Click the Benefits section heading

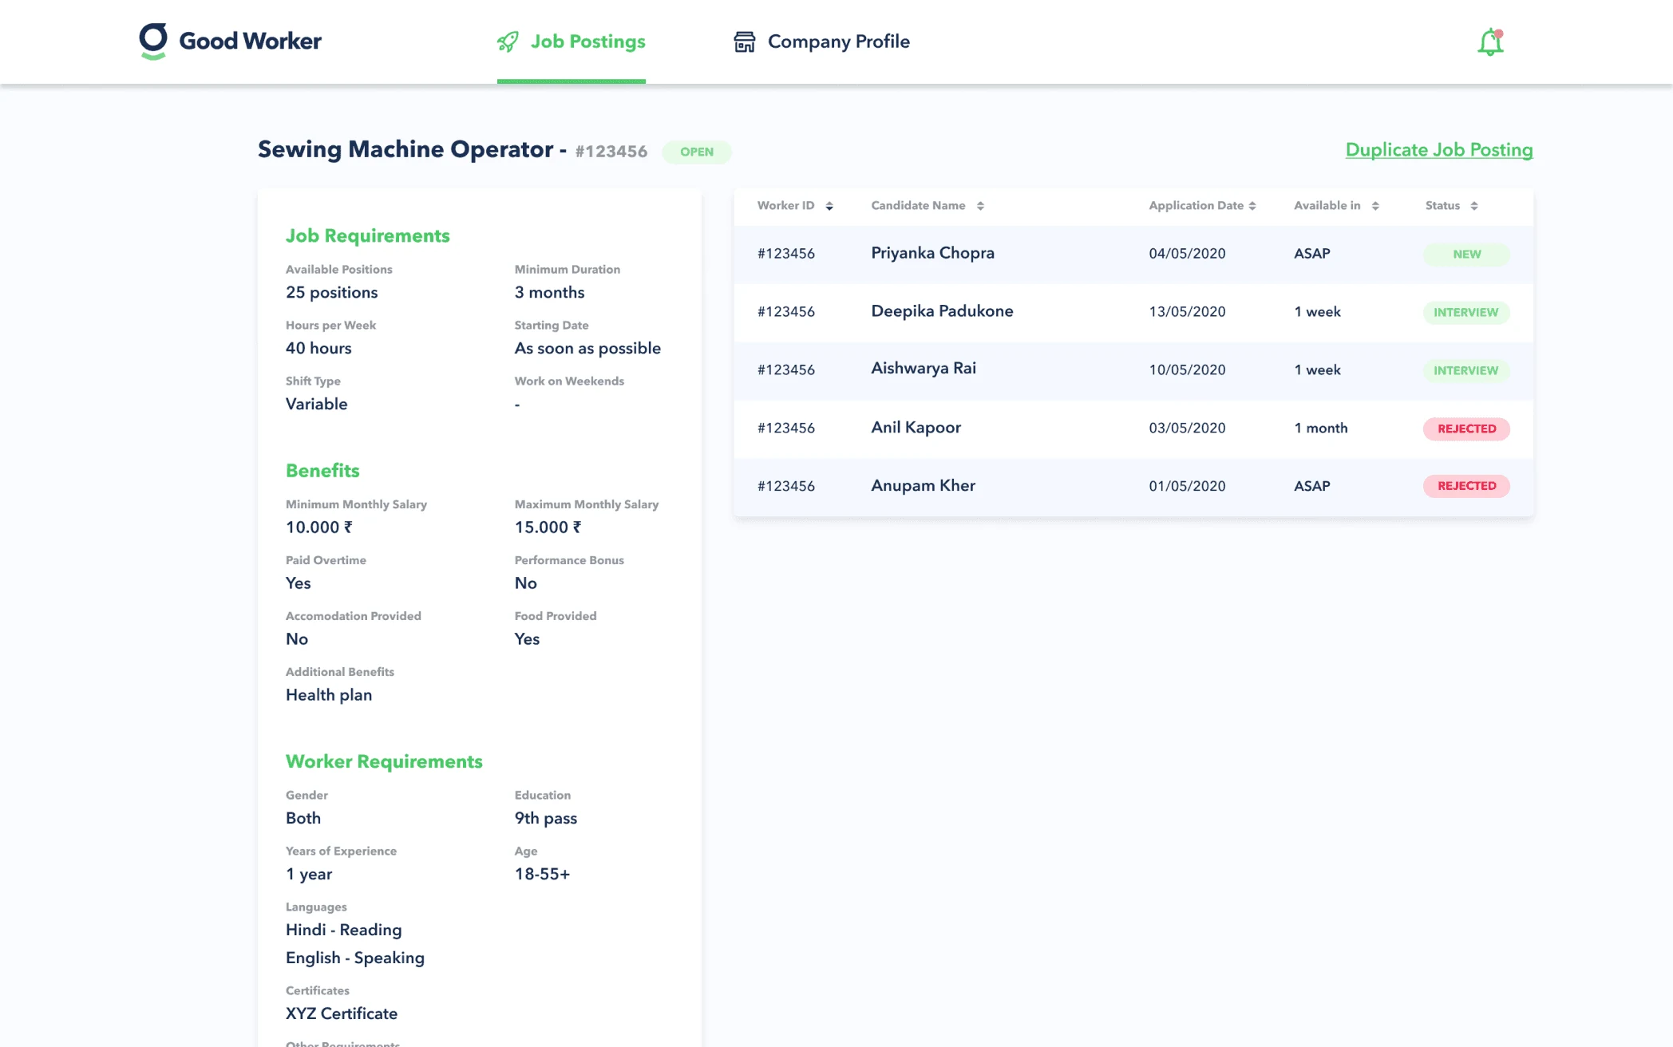coord(322,471)
